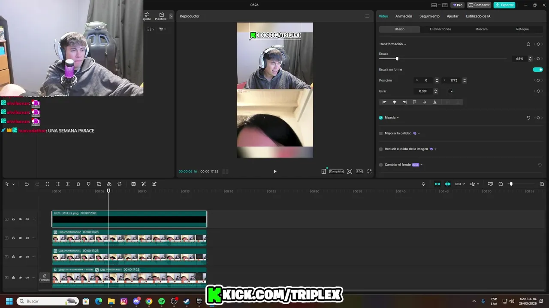Click the Portada cover edit button
Image resolution: width=549 pixels, height=308 pixels.
click(44, 278)
